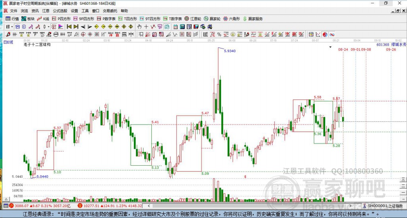Click the 5.0440 low price label

(x=42, y=176)
